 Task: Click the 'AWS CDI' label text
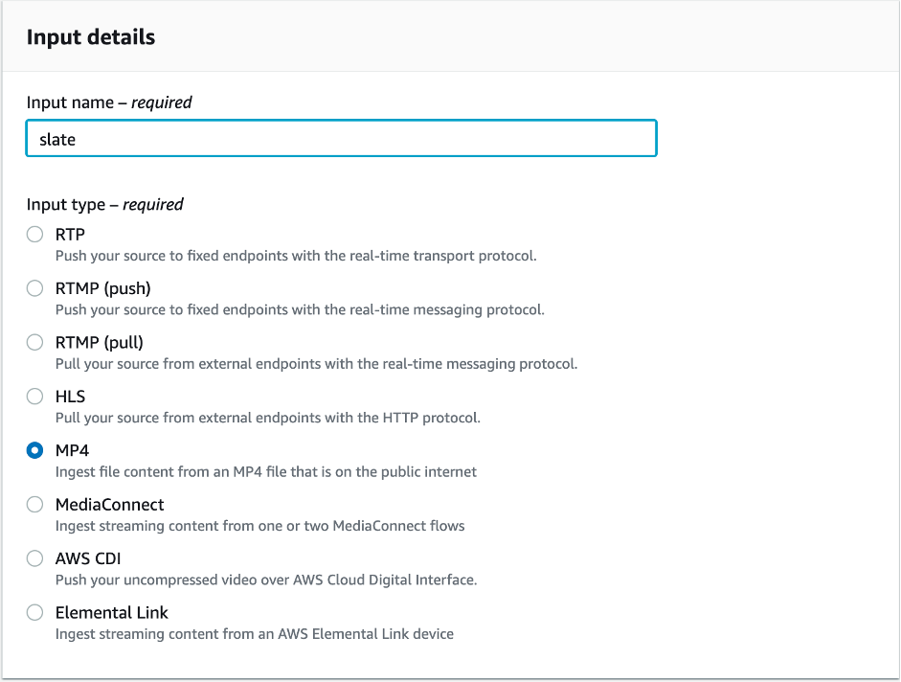88,558
